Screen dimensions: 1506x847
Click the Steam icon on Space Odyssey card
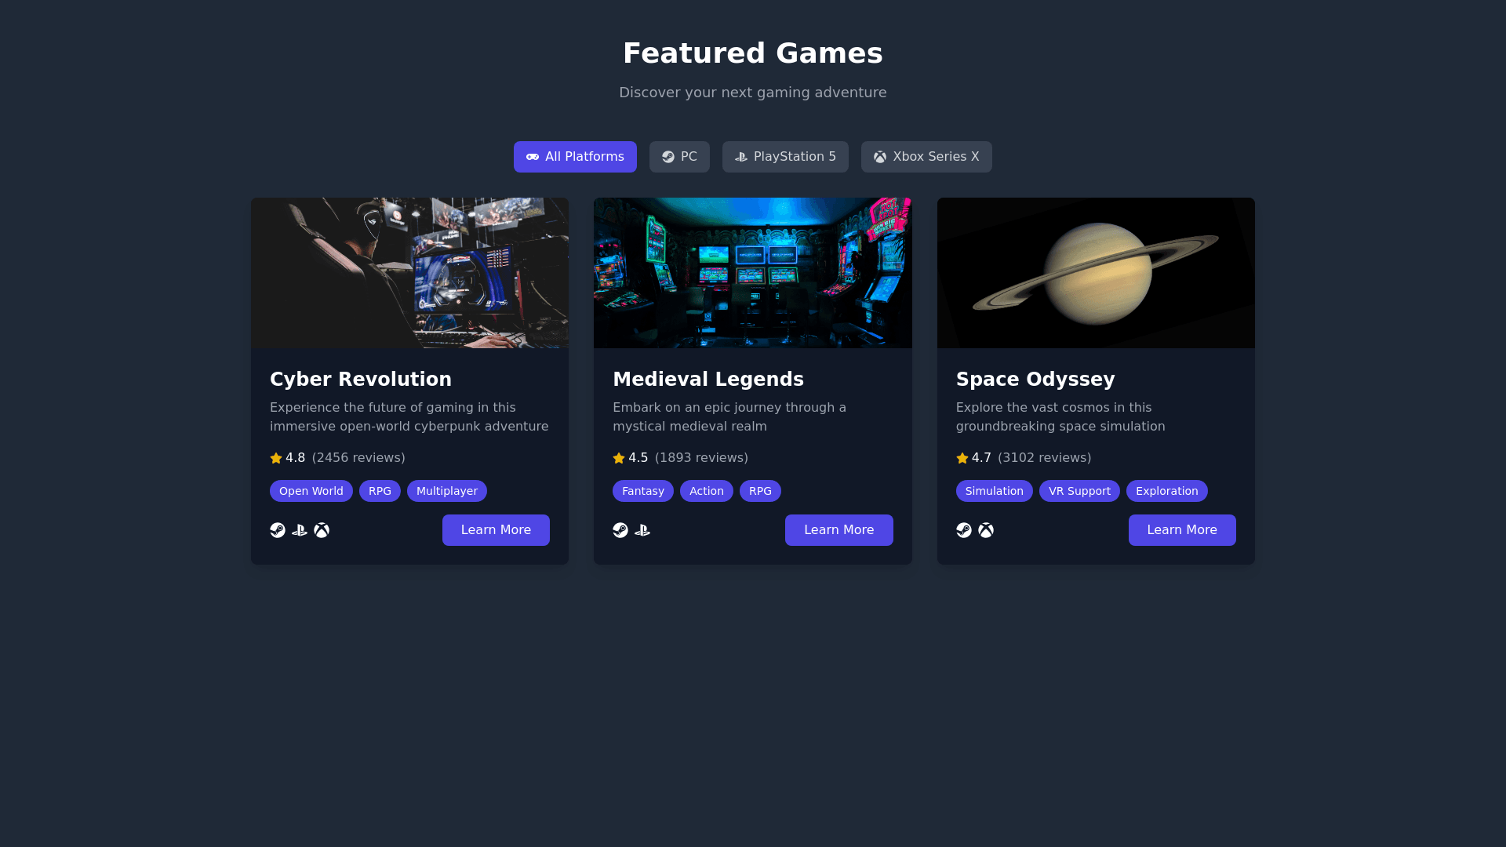point(964,530)
